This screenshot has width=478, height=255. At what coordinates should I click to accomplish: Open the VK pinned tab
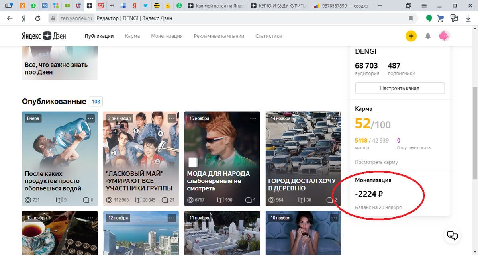(45, 6)
